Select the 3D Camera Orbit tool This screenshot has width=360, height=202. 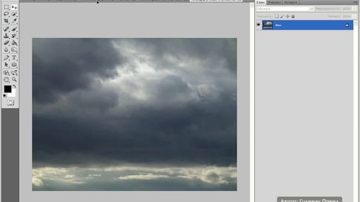(14, 73)
